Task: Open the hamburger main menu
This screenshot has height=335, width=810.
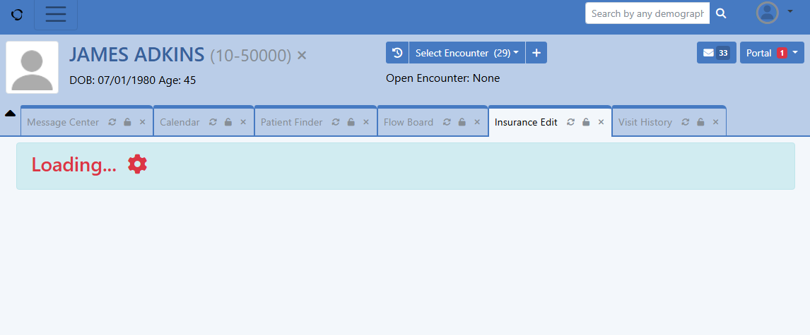Action: [56, 15]
